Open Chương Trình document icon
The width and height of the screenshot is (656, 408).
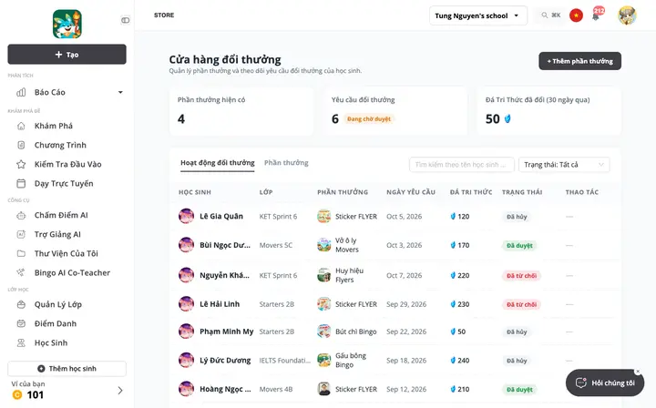(21, 145)
